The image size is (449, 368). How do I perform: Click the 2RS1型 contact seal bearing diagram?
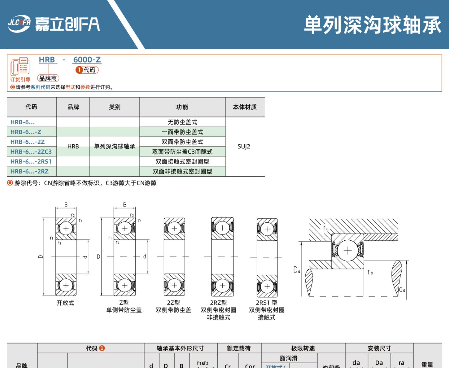[x=267, y=257]
